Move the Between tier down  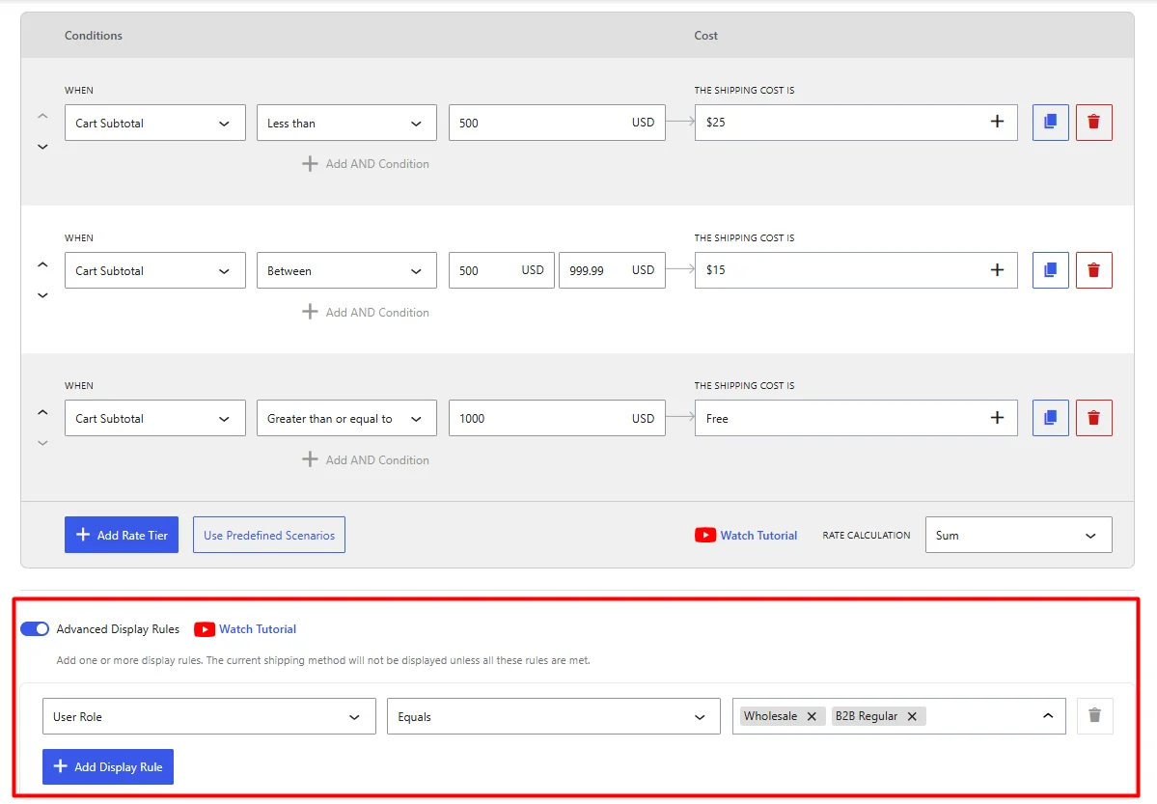42,295
